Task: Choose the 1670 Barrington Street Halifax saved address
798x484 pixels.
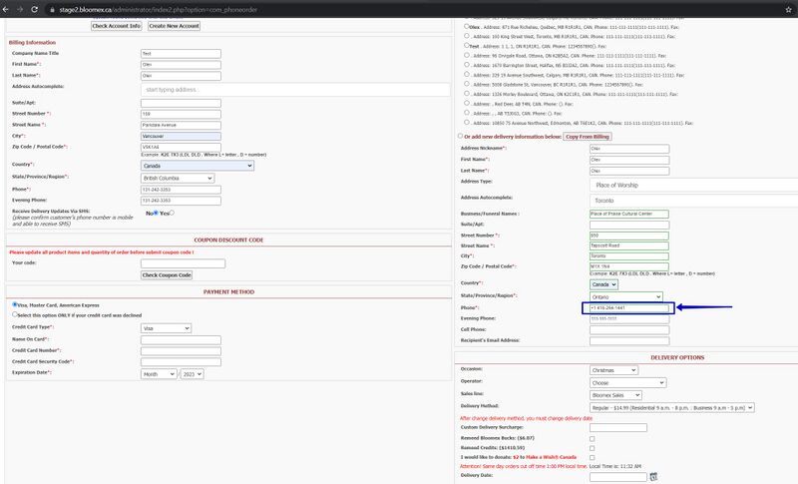Action: (467, 65)
